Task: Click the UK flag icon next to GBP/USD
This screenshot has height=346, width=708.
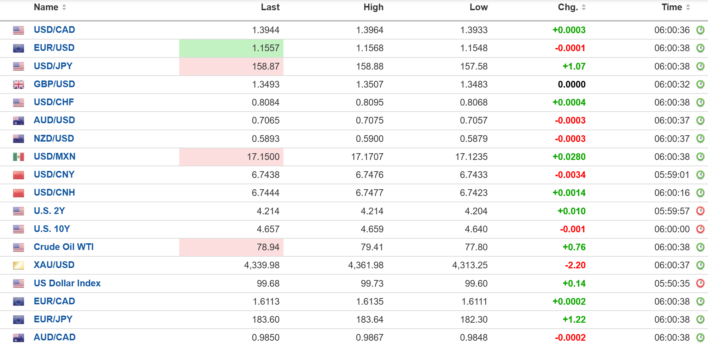Action: click(x=18, y=84)
